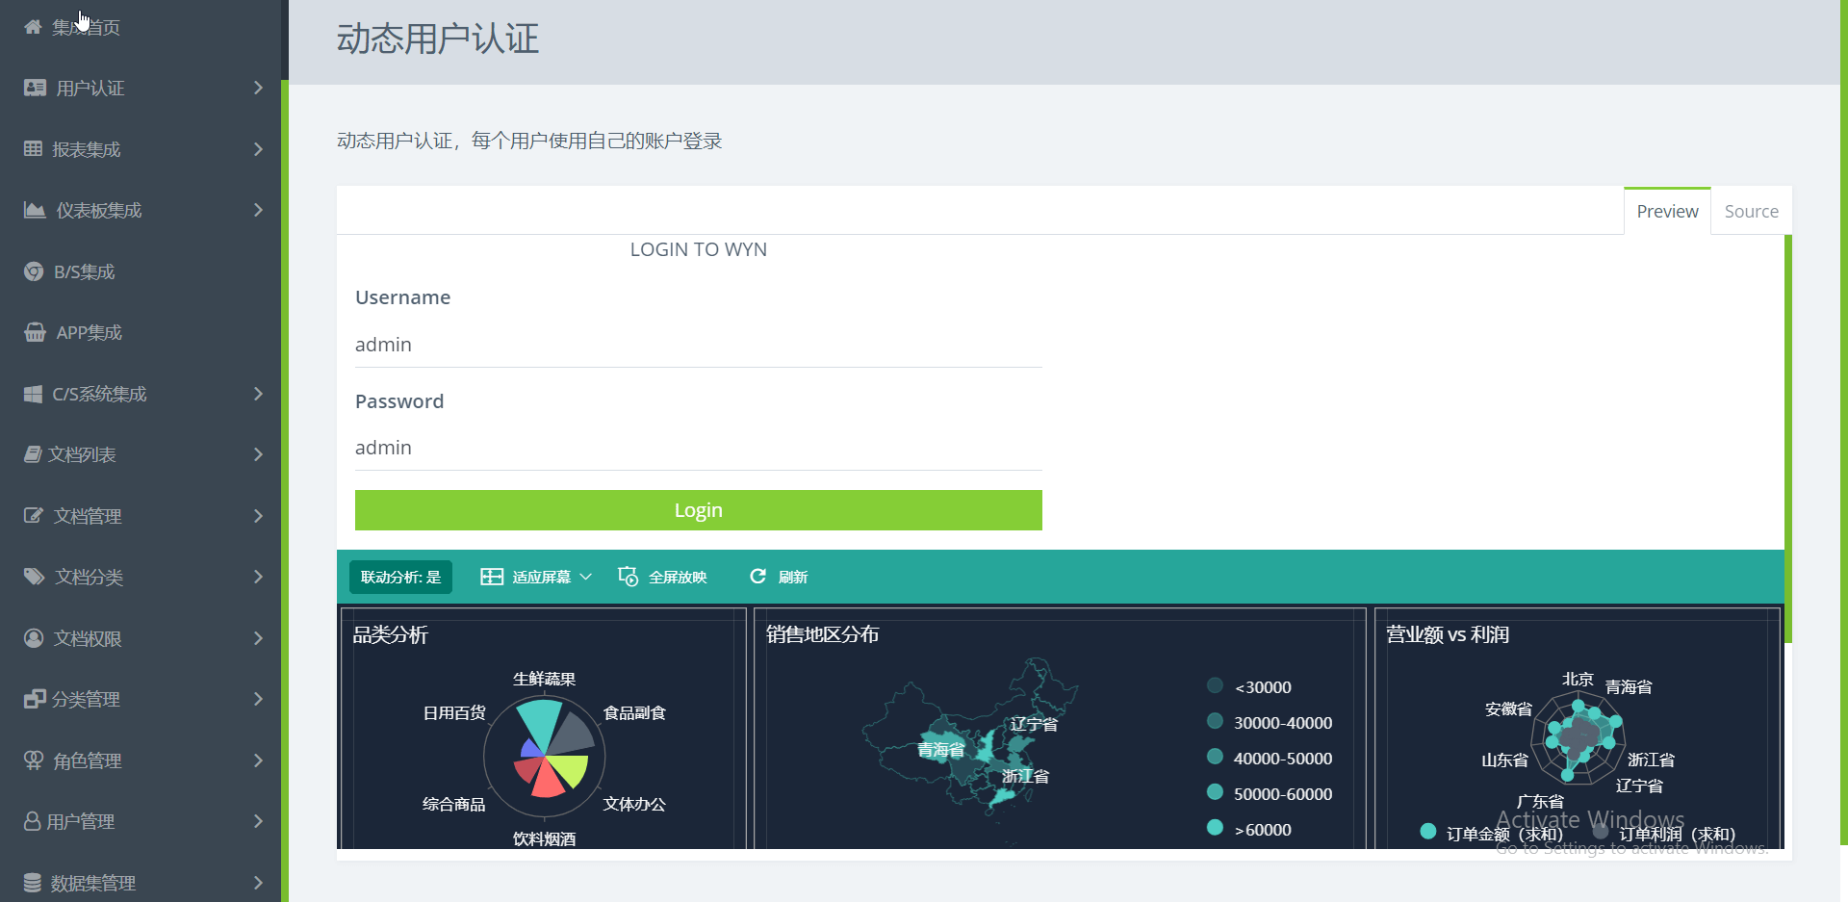Click the 用户认证 ID card icon
This screenshot has height=902, width=1848.
pos(35,88)
